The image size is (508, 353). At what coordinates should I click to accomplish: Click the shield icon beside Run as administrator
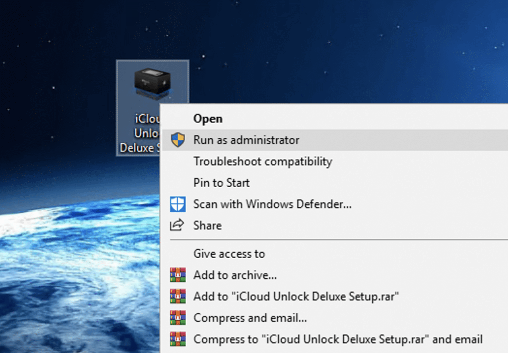coord(178,140)
